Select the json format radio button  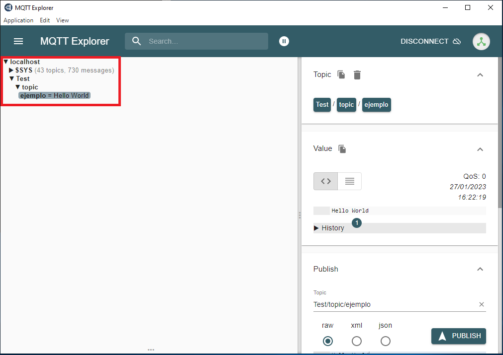(x=385, y=341)
